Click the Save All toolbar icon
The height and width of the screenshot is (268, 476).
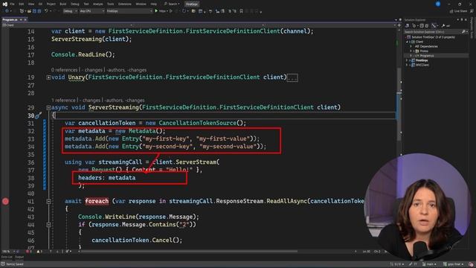(x=39, y=11)
